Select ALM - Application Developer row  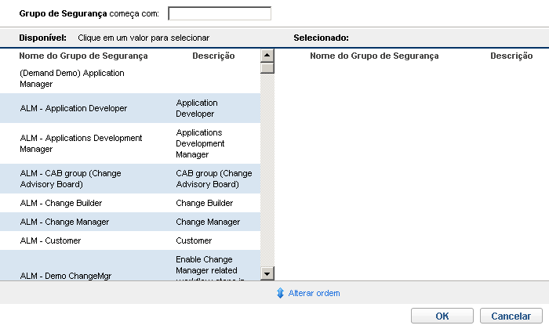pyautogui.click(x=74, y=108)
